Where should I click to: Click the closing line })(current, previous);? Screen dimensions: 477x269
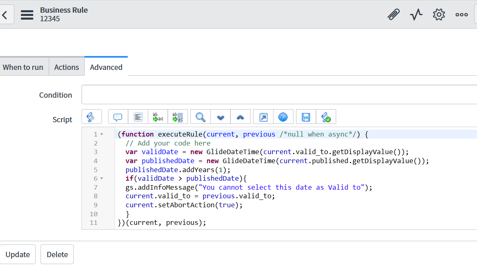[x=162, y=222]
